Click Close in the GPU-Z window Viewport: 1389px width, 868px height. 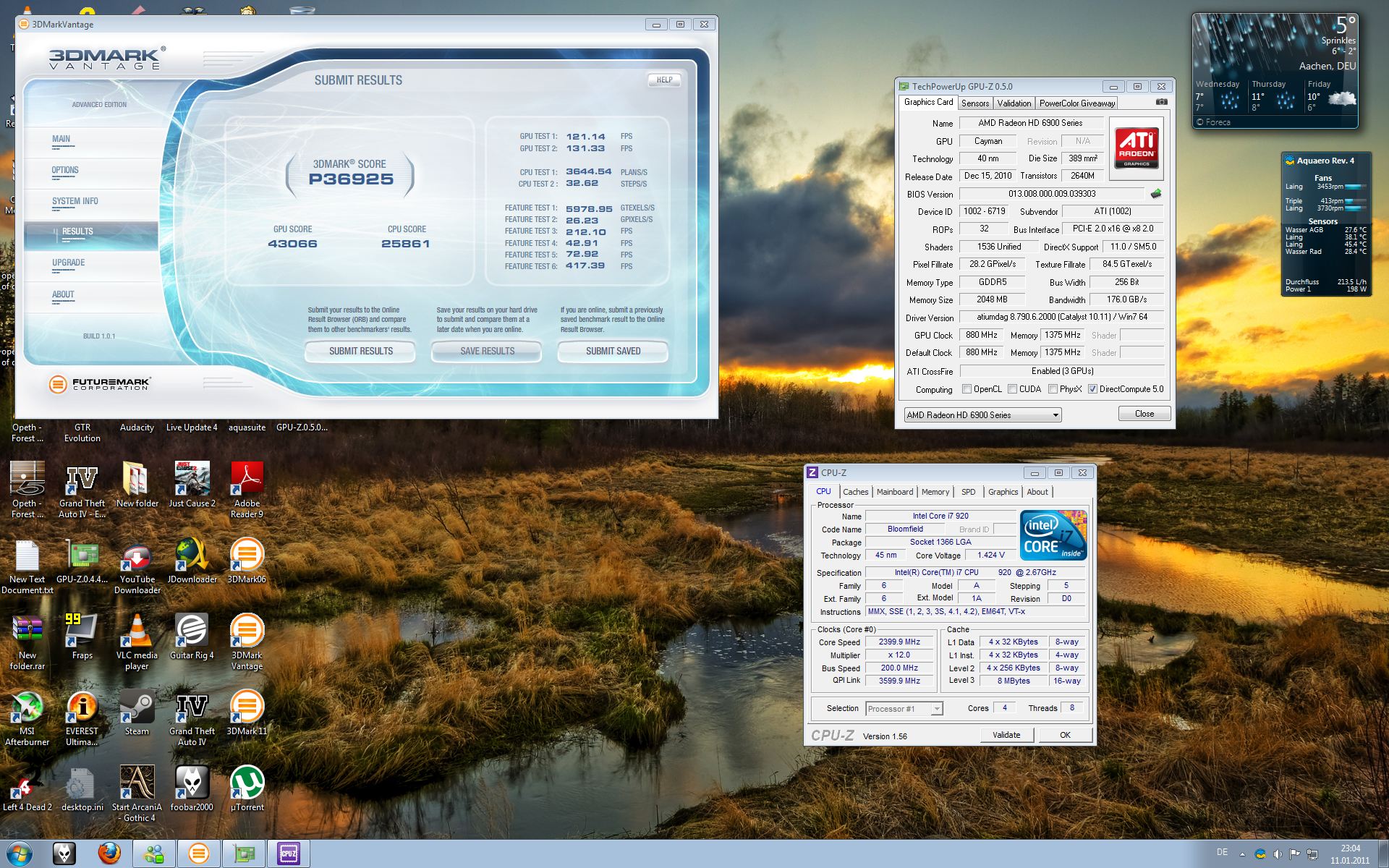(1144, 414)
